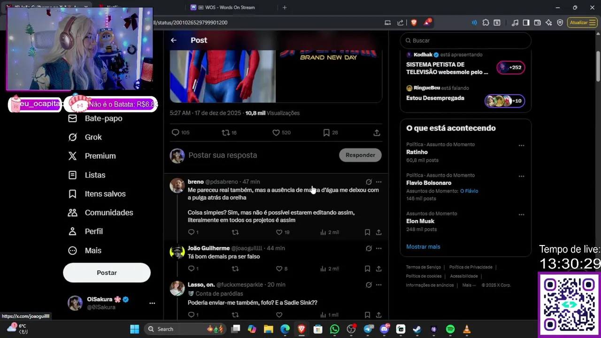
Task: Like the main post with 520 likes
Action: [281, 133]
